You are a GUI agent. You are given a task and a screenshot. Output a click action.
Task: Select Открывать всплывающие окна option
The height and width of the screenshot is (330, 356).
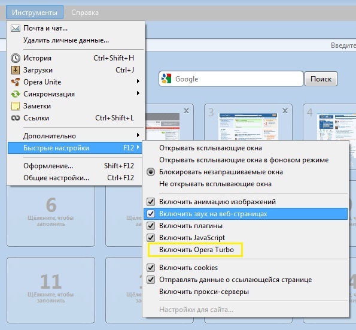[x=246, y=148]
